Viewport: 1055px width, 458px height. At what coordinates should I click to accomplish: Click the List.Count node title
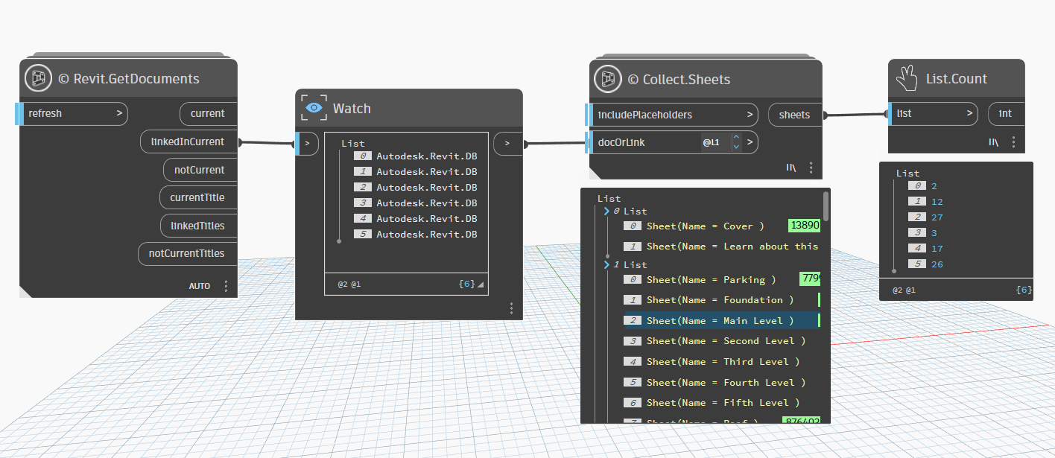point(957,78)
